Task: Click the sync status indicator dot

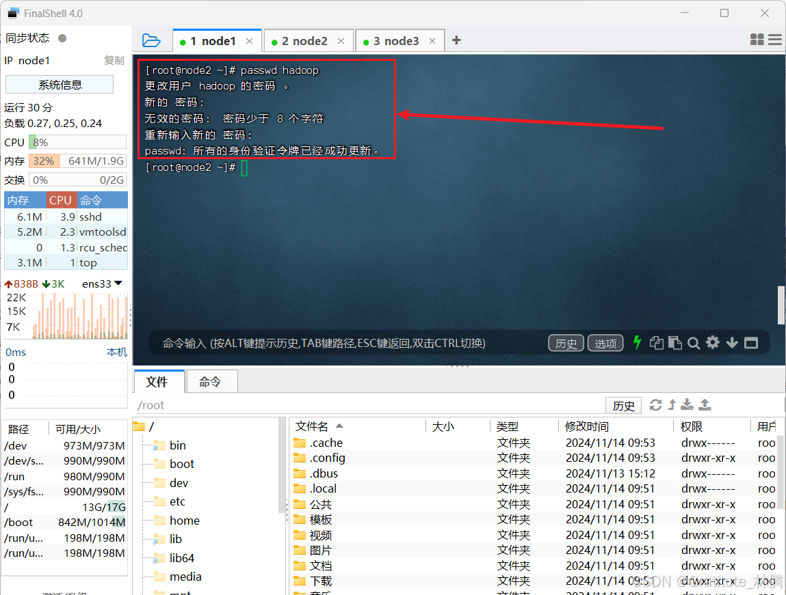Action: point(62,38)
